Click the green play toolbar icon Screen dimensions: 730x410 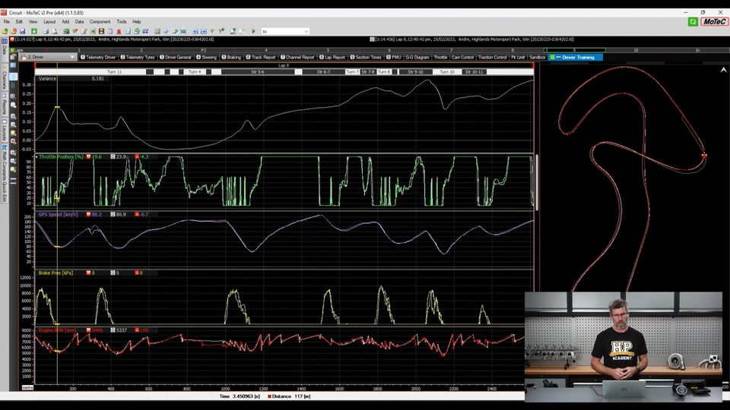click(x=253, y=31)
